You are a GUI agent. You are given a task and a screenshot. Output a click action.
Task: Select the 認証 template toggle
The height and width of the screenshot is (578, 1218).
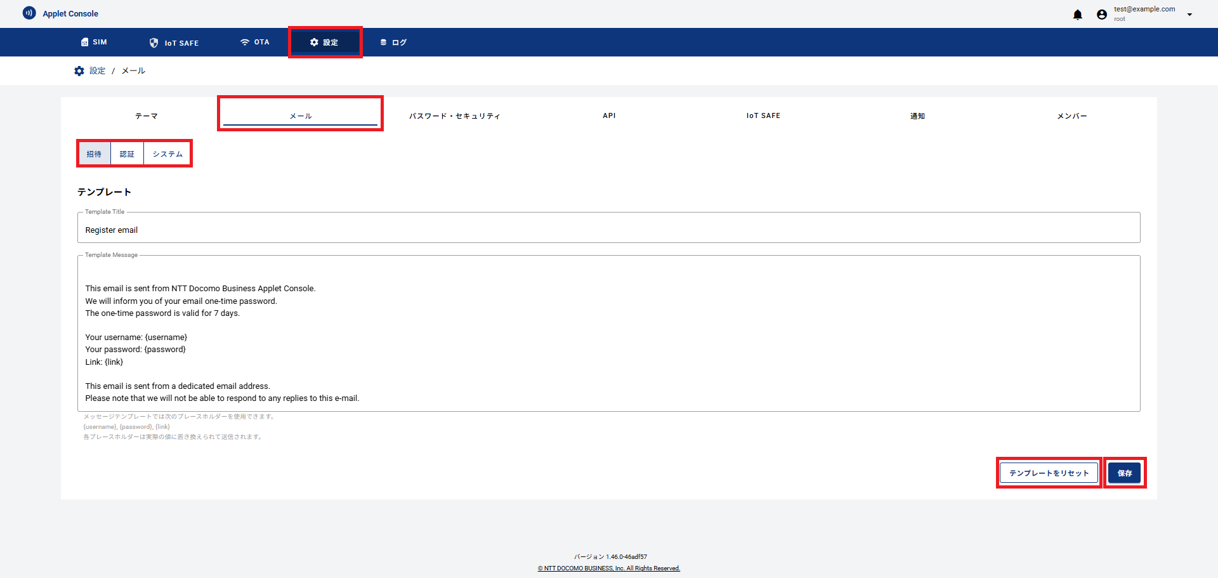pyautogui.click(x=127, y=154)
